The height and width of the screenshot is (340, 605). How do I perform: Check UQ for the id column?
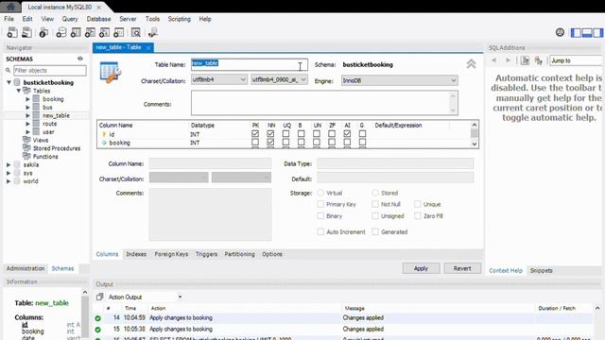click(x=285, y=134)
